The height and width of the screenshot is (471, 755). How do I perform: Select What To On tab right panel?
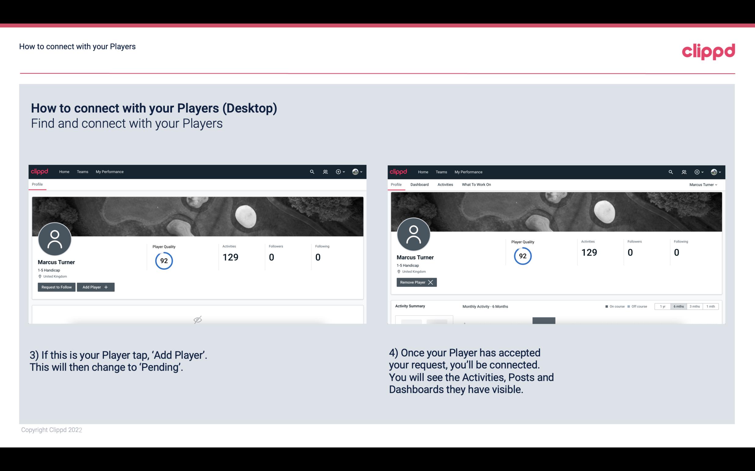coord(476,184)
